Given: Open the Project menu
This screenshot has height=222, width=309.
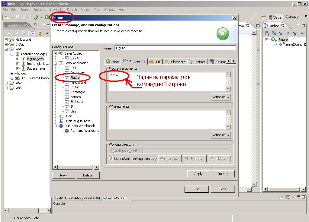Looking at the screenshot, I should click(x=85, y=10).
